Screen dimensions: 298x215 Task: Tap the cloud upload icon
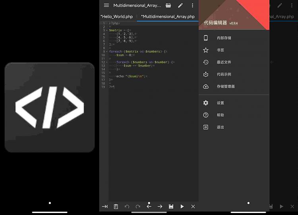click(206, 87)
